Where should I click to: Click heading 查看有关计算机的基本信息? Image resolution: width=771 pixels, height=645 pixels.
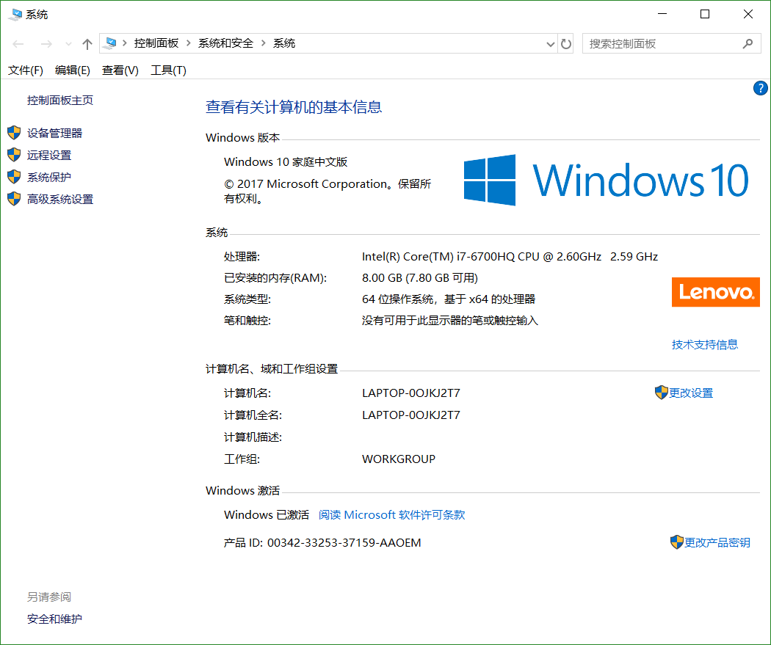point(294,107)
